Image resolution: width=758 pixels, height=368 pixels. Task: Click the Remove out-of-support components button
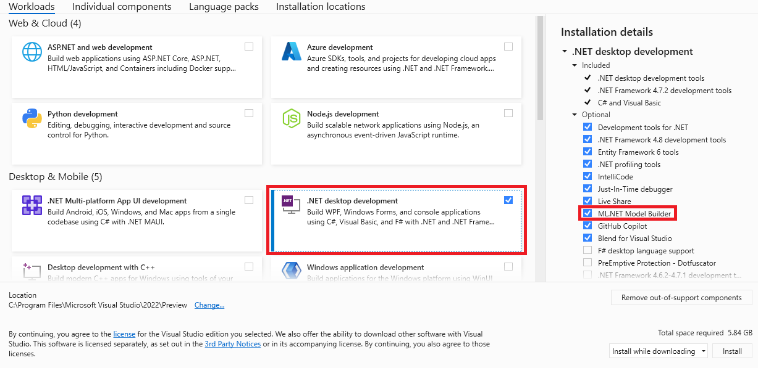[x=681, y=297]
